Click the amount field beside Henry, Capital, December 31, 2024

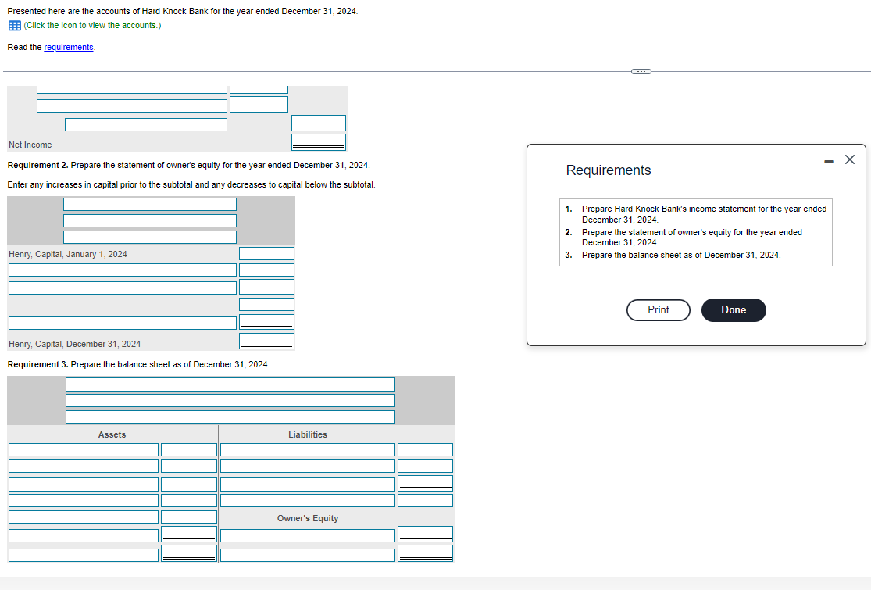click(x=266, y=341)
